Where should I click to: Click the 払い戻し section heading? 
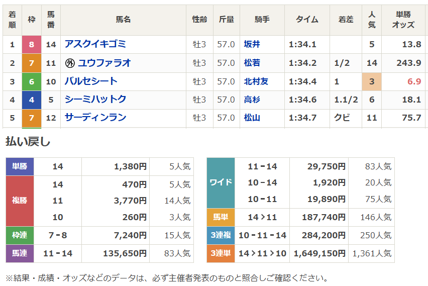(x=28, y=142)
